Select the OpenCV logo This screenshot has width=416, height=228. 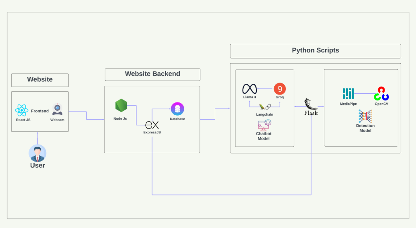pyautogui.click(x=381, y=94)
